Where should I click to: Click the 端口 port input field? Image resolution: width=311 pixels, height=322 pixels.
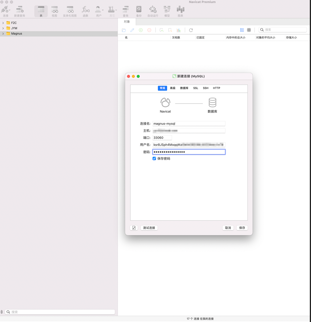(162, 138)
